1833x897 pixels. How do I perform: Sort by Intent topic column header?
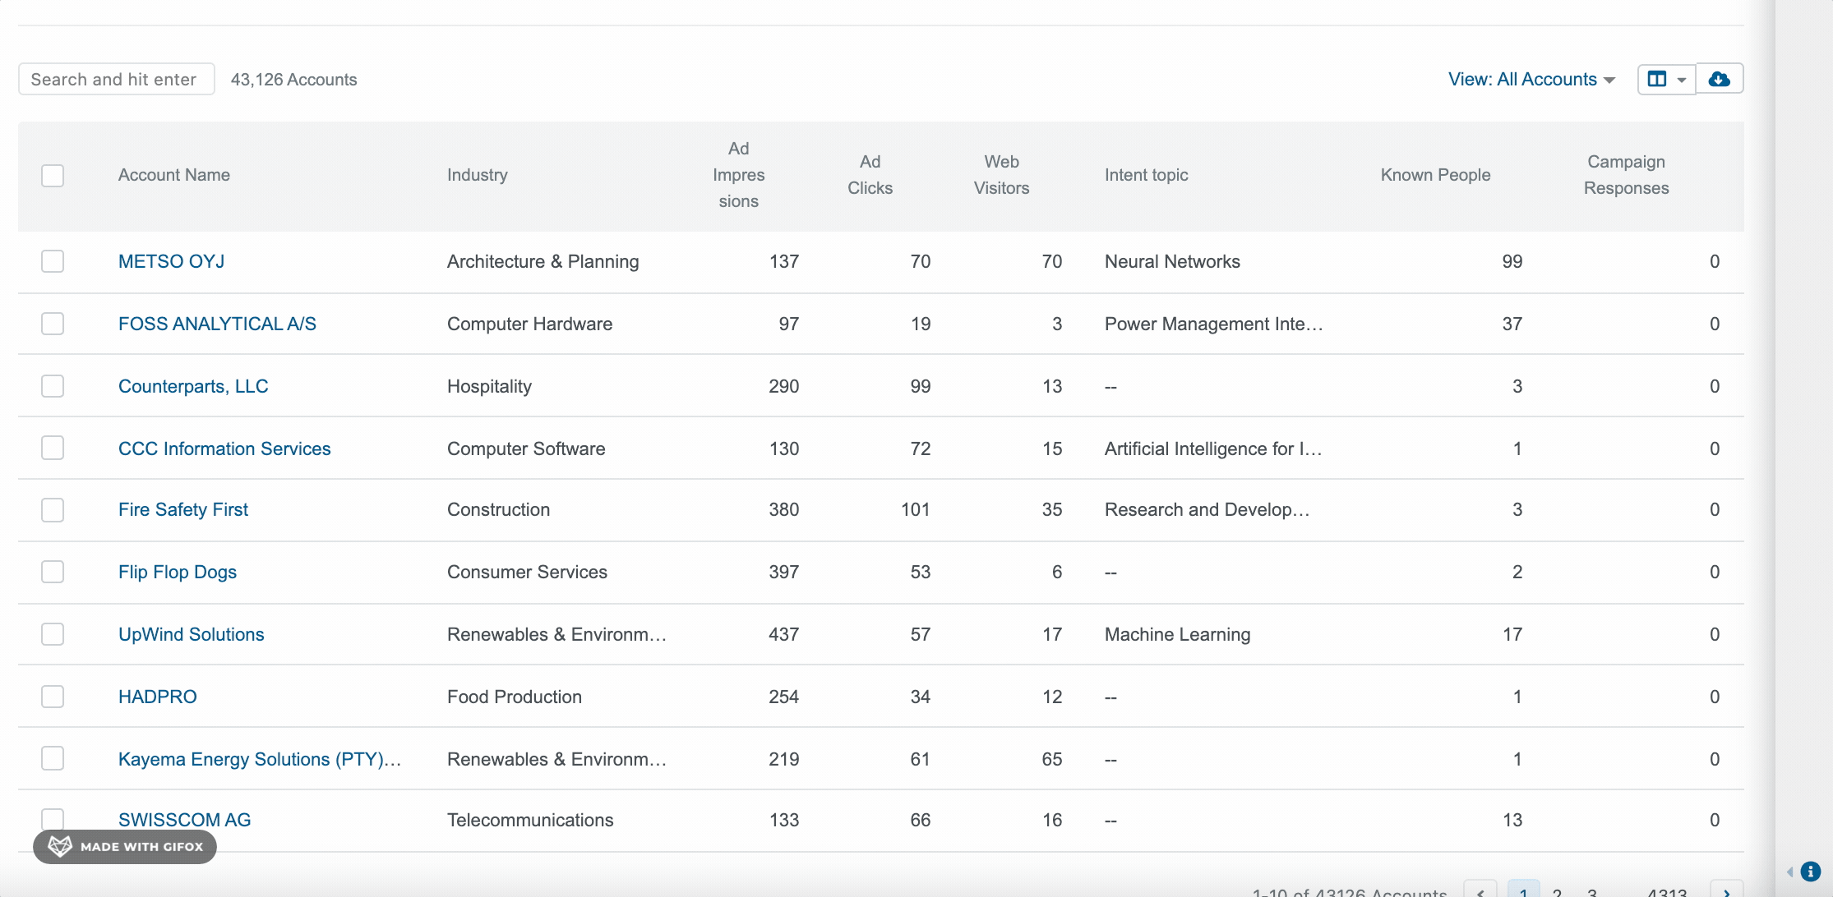[x=1147, y=175]
